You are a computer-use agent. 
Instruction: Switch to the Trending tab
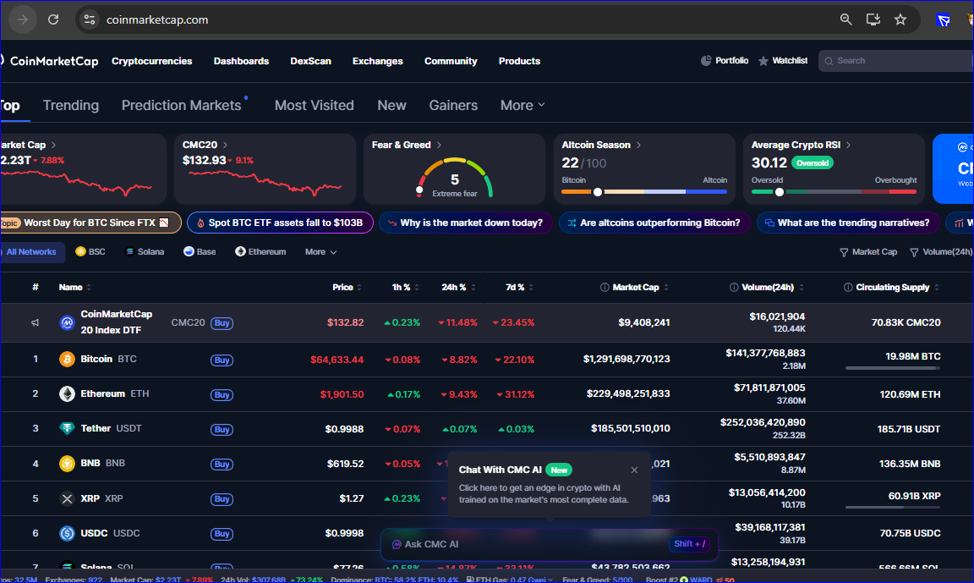(71, 105)
